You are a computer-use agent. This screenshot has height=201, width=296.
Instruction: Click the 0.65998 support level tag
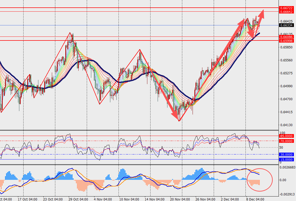[x=286, y=41]
